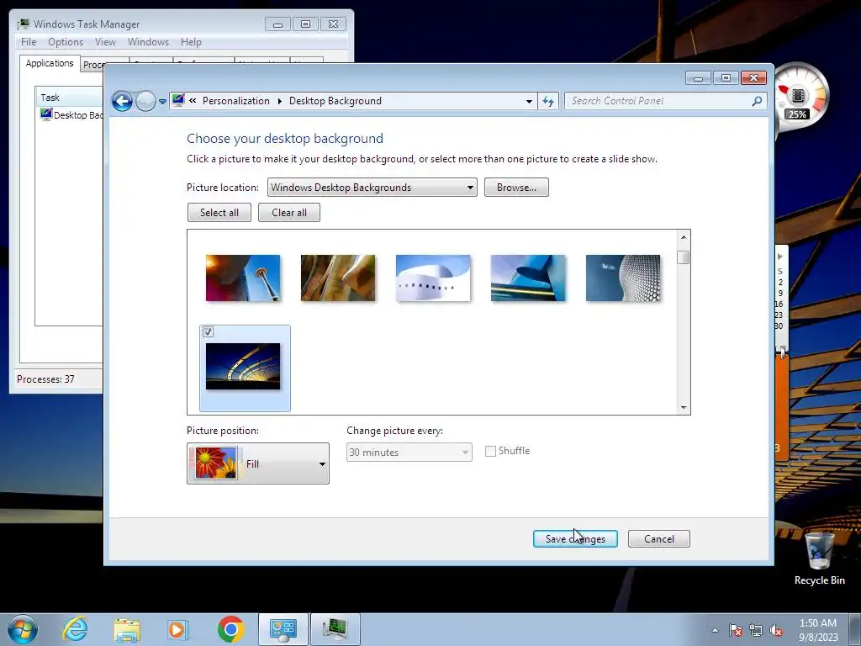Click the Refresh button next to address bar
The height and width of the screenshot is (646, 861).
point(548,101)
